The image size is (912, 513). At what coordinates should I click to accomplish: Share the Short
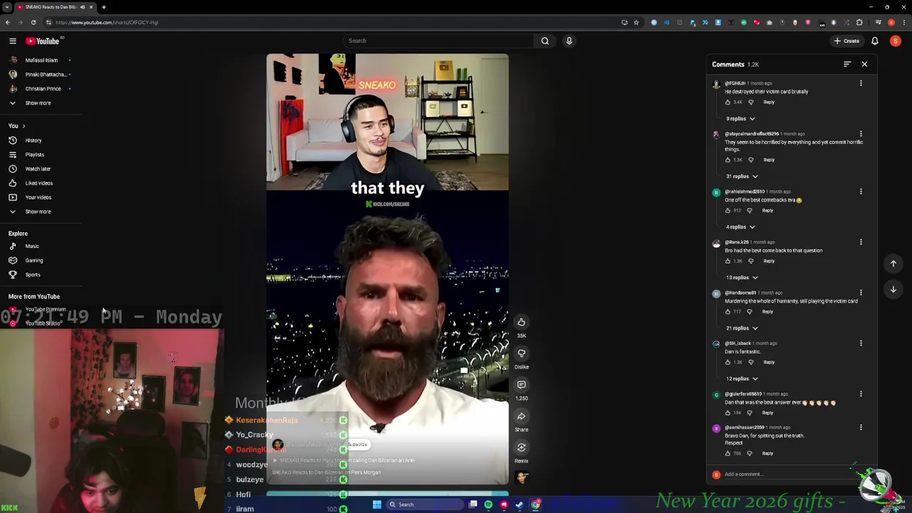[522, 416]
